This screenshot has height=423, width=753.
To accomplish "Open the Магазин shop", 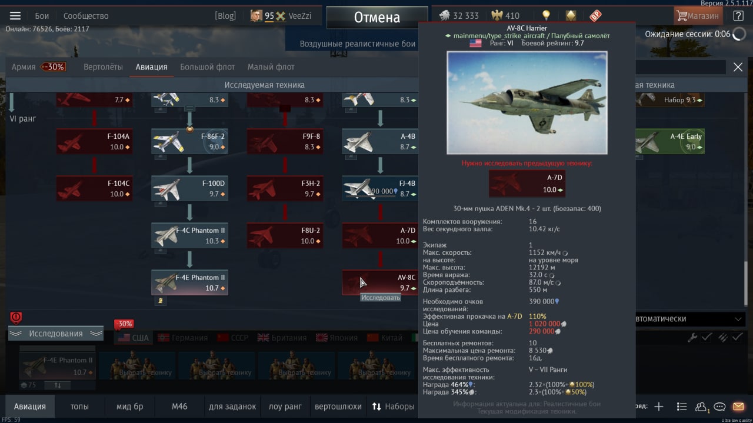I will tap(698, 16).
